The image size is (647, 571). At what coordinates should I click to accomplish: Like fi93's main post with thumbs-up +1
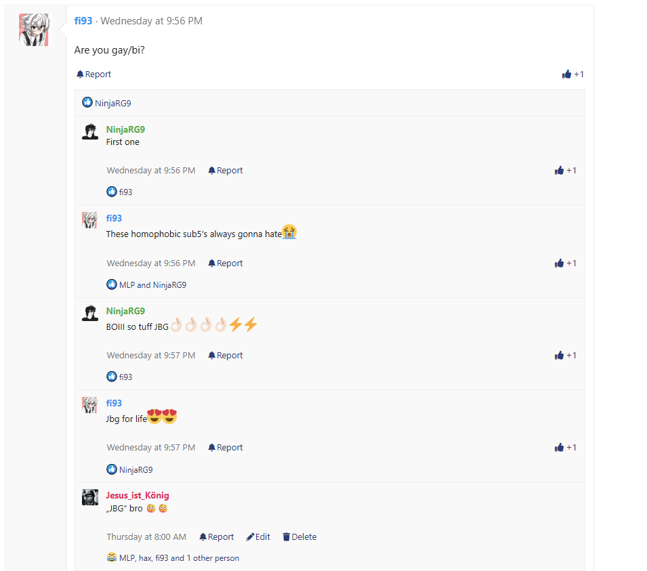[572, 75]
